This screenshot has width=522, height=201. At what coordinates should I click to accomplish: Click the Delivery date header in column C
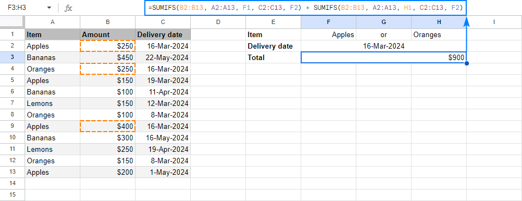[x=163, y=34]
